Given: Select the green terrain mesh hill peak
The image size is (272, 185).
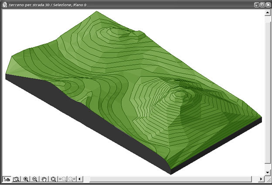Looking at the screenshot, I should point(180,93).
